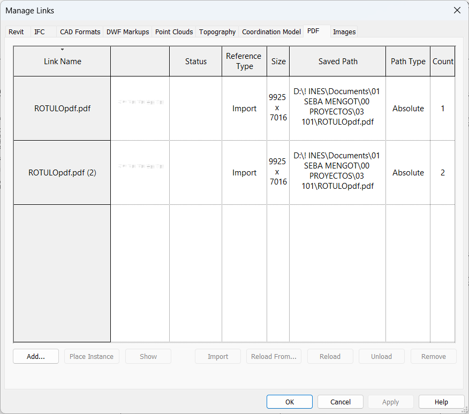Switch to the Revit tab

click(x=16, y=32)
